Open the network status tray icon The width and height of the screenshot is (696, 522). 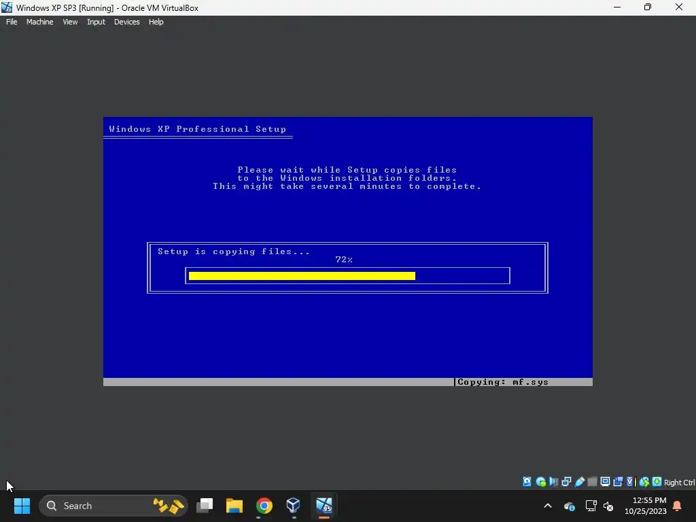pos(591,506)
